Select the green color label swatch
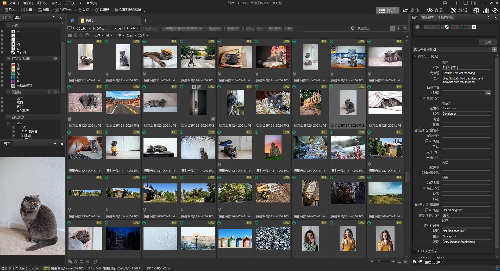This screenshot has height=271, width=500. [461, 27]
